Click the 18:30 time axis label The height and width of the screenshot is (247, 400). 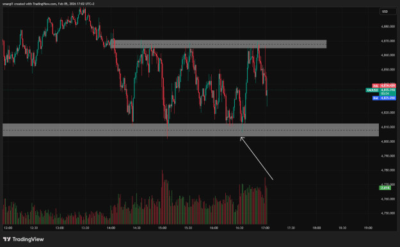click(342, 228)
